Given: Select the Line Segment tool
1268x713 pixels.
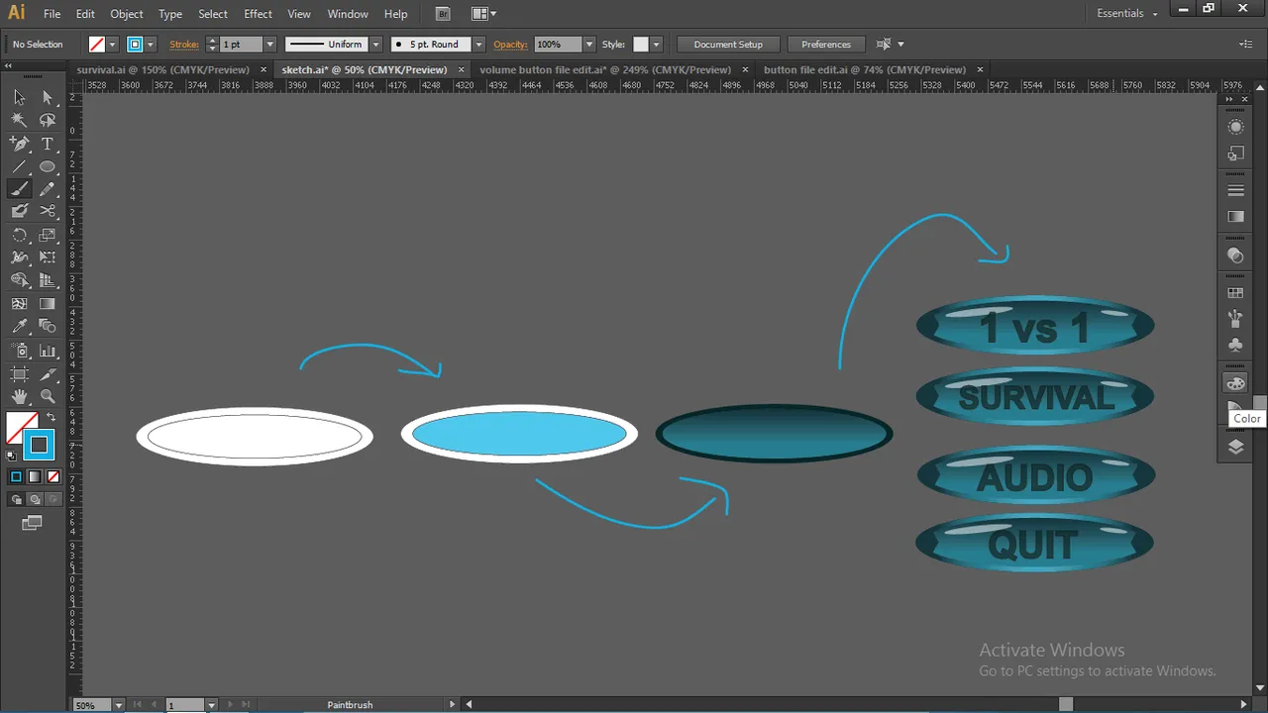Looking at the screenshot, I should click(19, 166).
